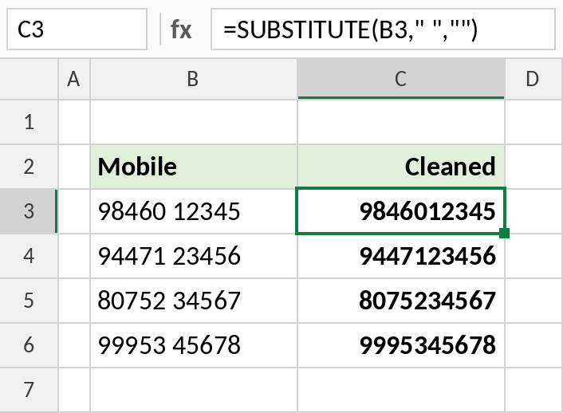The image size is (563, 413).
Task: Select empty cell D5
Action: click(534, 301)
